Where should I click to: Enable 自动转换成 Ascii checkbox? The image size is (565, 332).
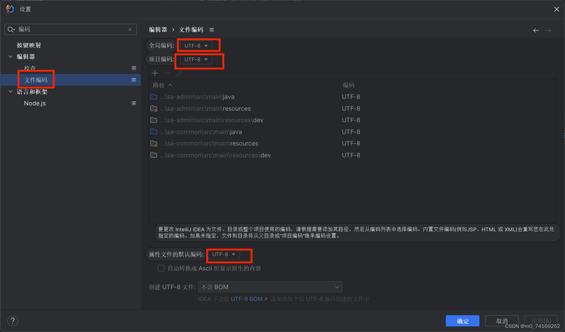click(161, 268)
